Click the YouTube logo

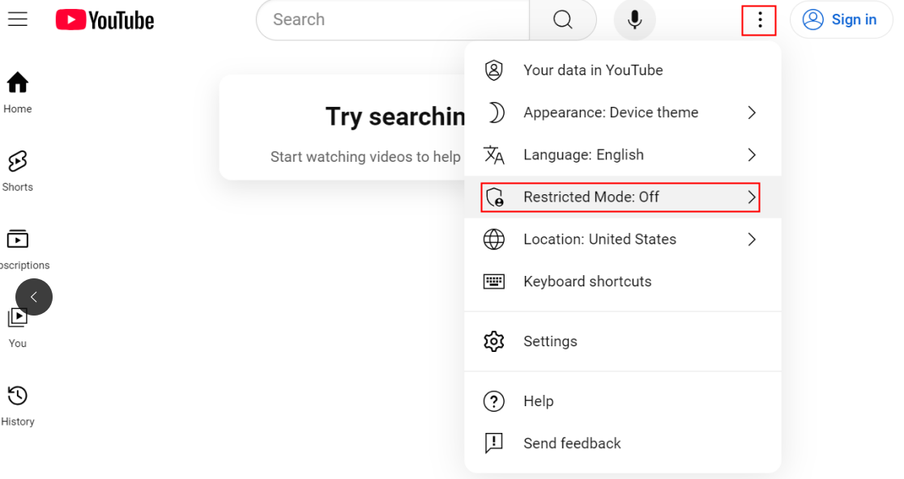(104, 20)
